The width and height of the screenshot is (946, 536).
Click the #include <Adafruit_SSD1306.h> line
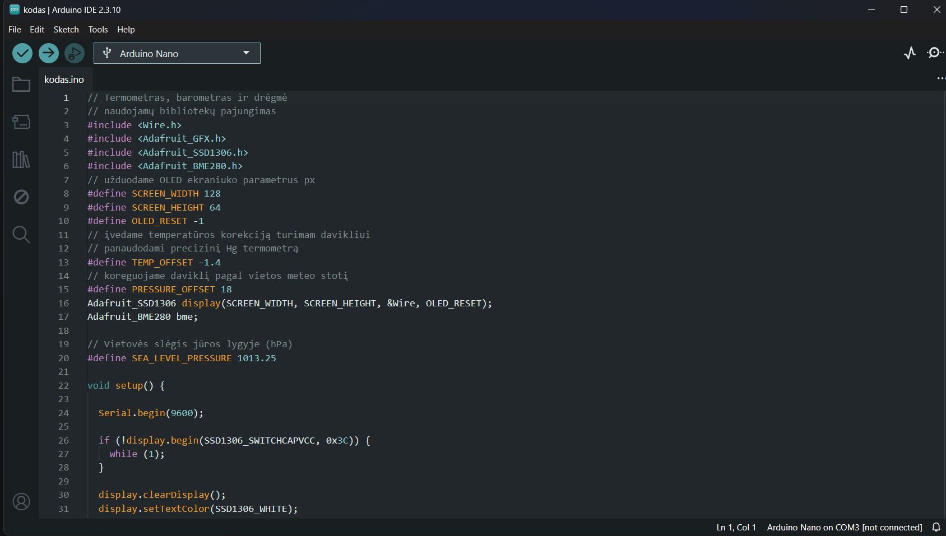tap(168, 152)
